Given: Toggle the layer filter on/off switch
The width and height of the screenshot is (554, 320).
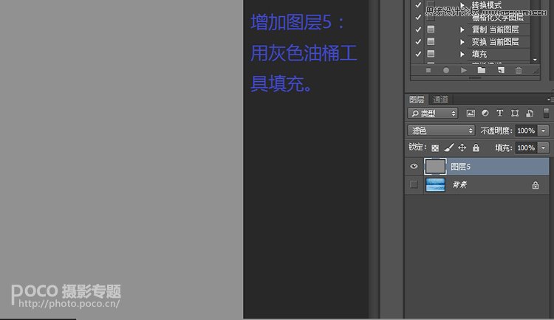Looking at the screenshot, I should (x=546, y=113).
